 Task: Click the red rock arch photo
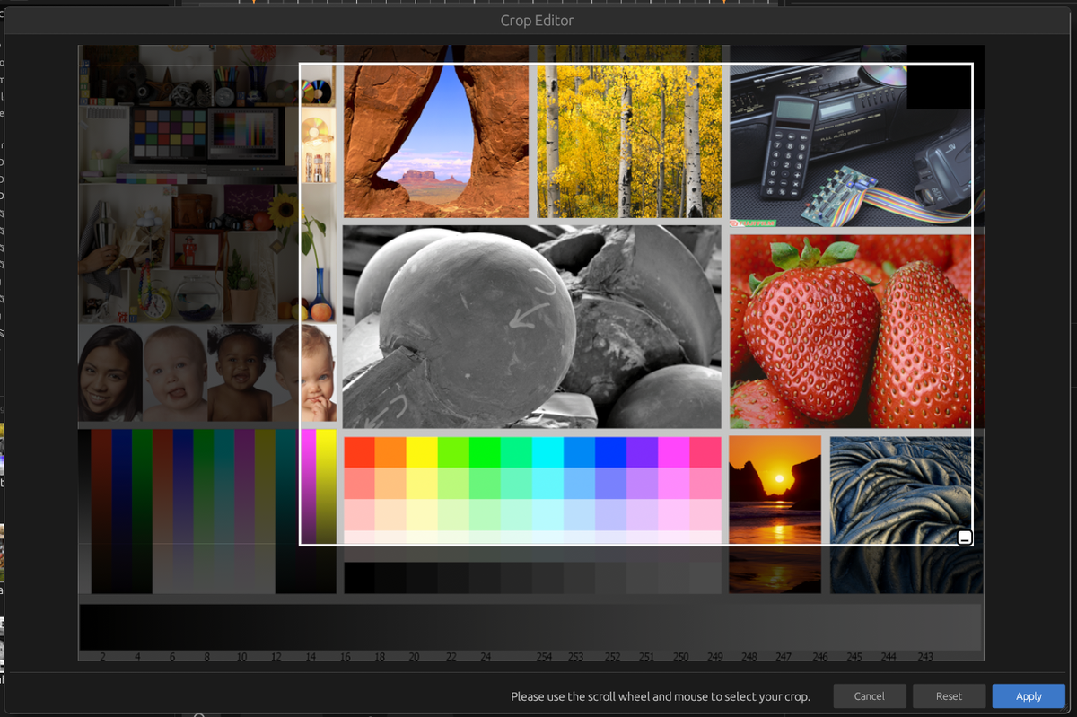pyautogui.click(x=435, y=141)
